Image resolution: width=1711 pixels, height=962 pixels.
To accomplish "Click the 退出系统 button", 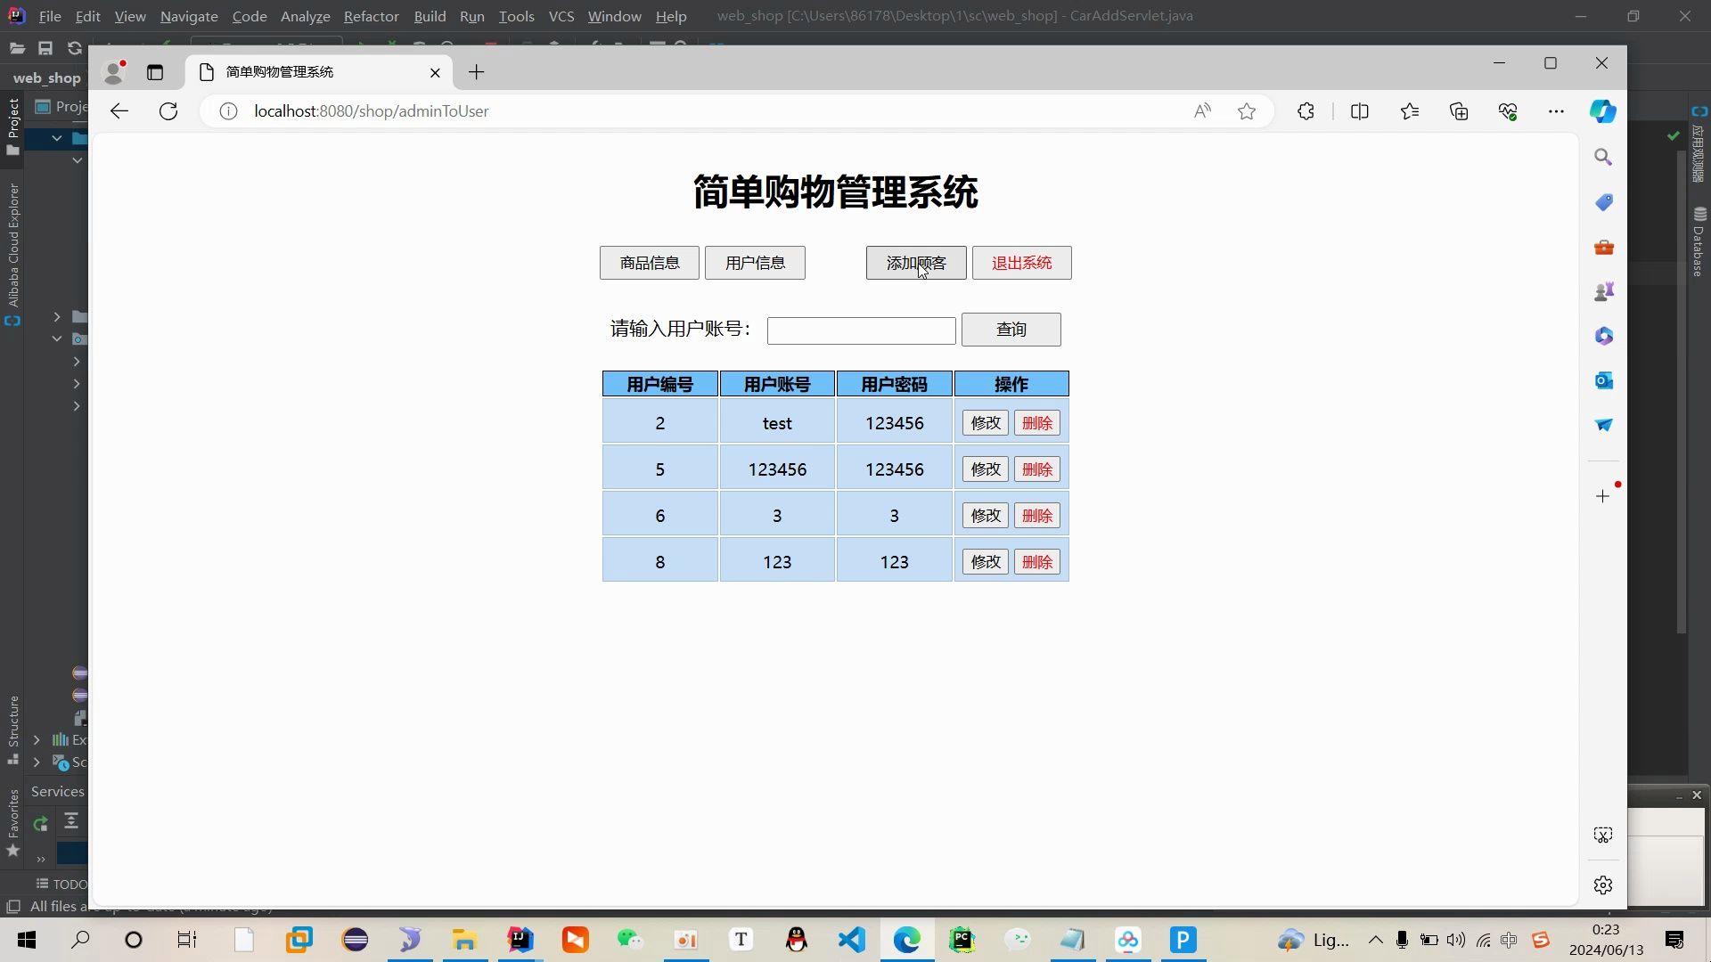I will tap(1022, 263).
